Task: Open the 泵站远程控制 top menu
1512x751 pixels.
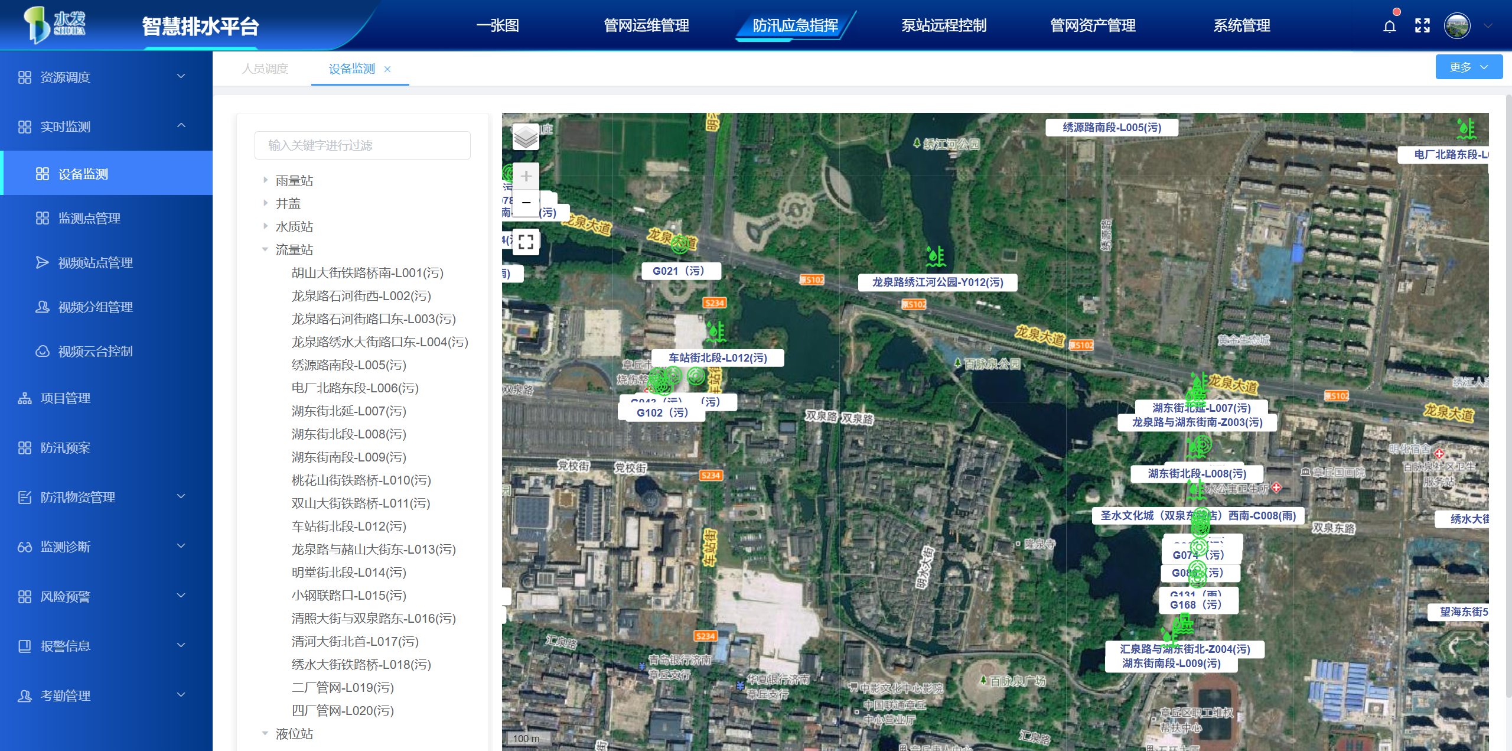Action: click(943, 26)
